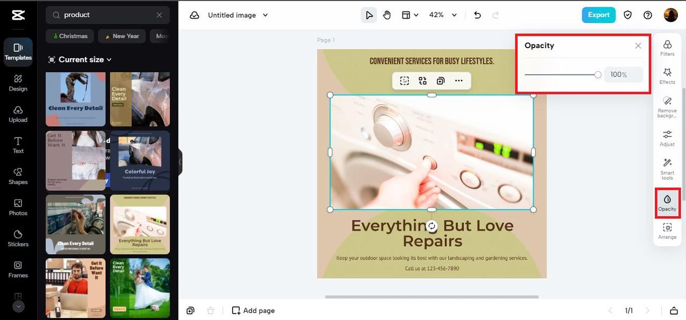
Task: Select the landscaping services description text
Action: tap(432, 258)
